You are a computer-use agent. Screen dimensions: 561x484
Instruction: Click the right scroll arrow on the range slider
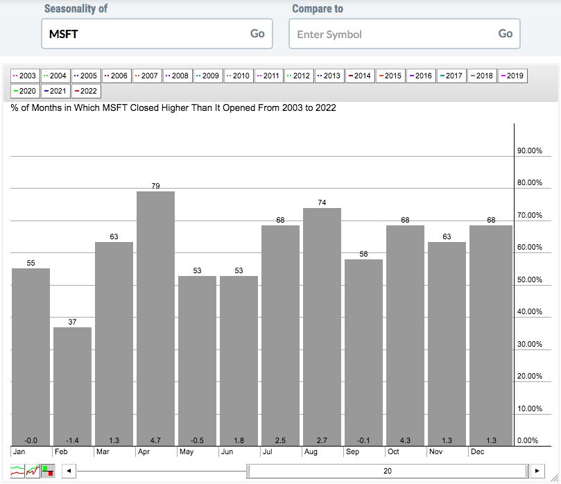[537, 471]
